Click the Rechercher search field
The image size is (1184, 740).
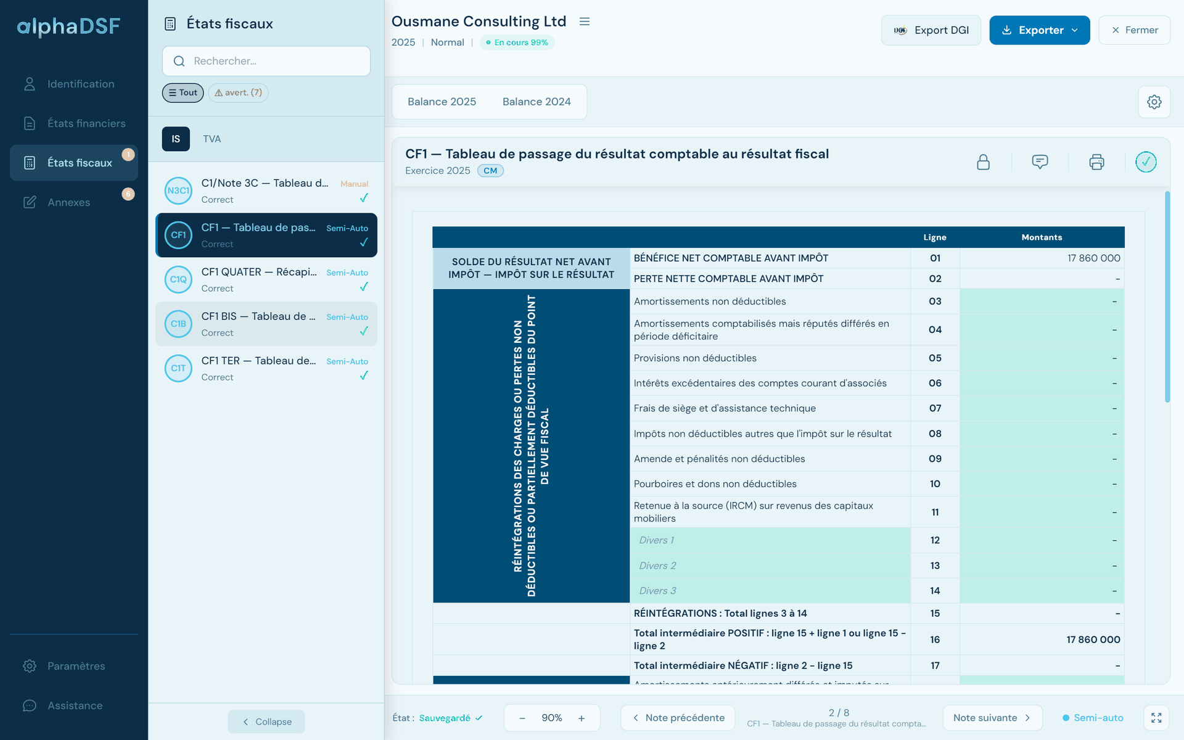coord(266,61)
